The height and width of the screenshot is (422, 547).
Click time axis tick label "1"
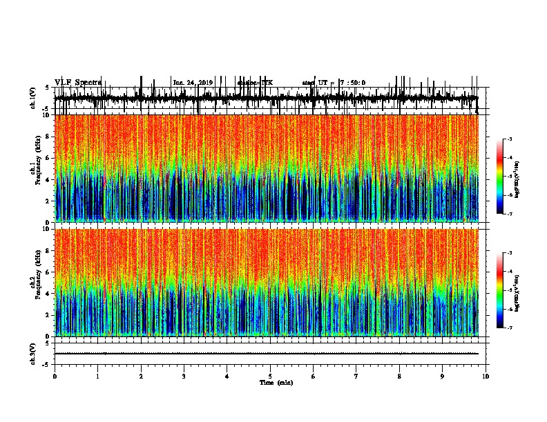[x=97, y=376]
